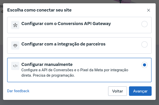This screenshot has height=105, width=159.
Task: Click the 'Escolha como conectar seu site' heading
Action: pos(39,10)
